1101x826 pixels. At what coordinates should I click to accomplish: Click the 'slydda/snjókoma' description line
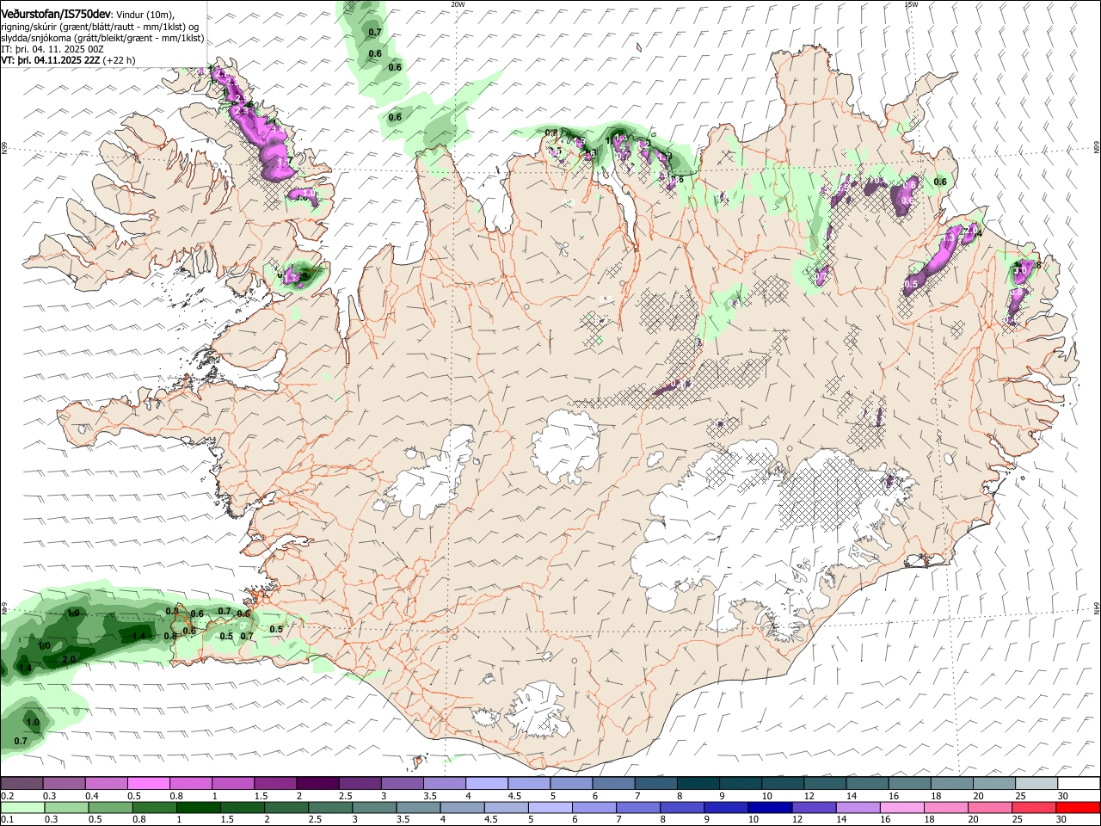102,38
